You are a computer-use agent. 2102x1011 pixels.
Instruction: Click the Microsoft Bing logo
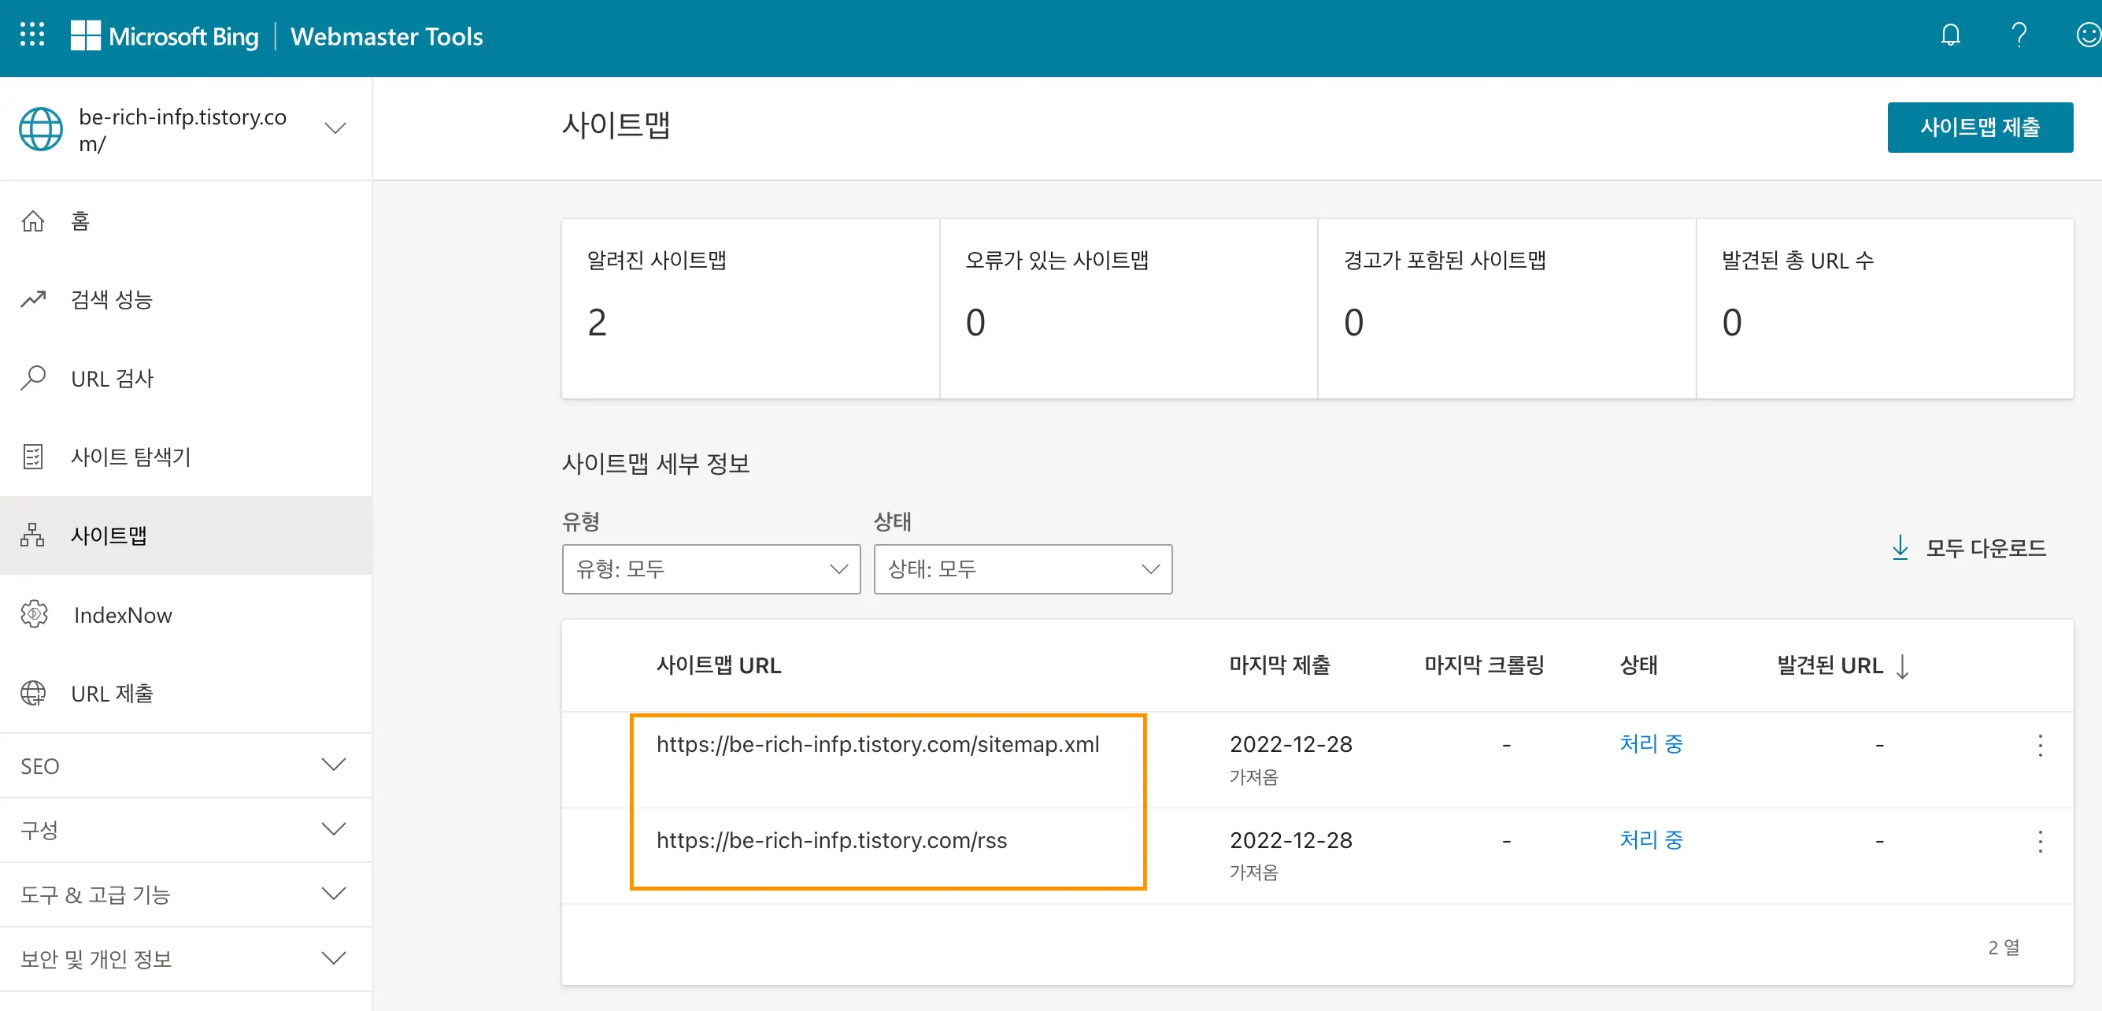165,36
